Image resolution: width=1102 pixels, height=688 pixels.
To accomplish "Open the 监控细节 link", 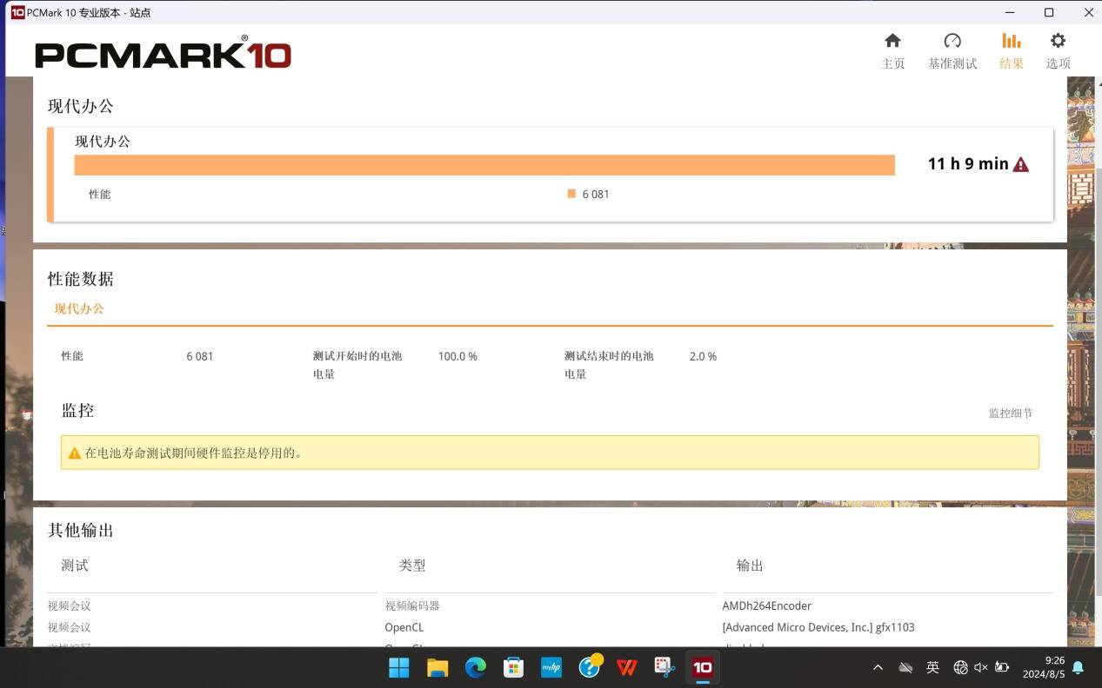I will point(1011,413).
